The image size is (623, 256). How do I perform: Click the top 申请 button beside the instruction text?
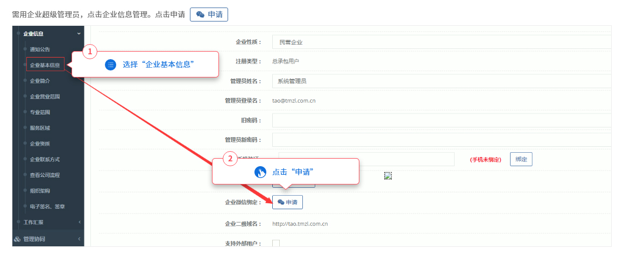click(209, 15)
